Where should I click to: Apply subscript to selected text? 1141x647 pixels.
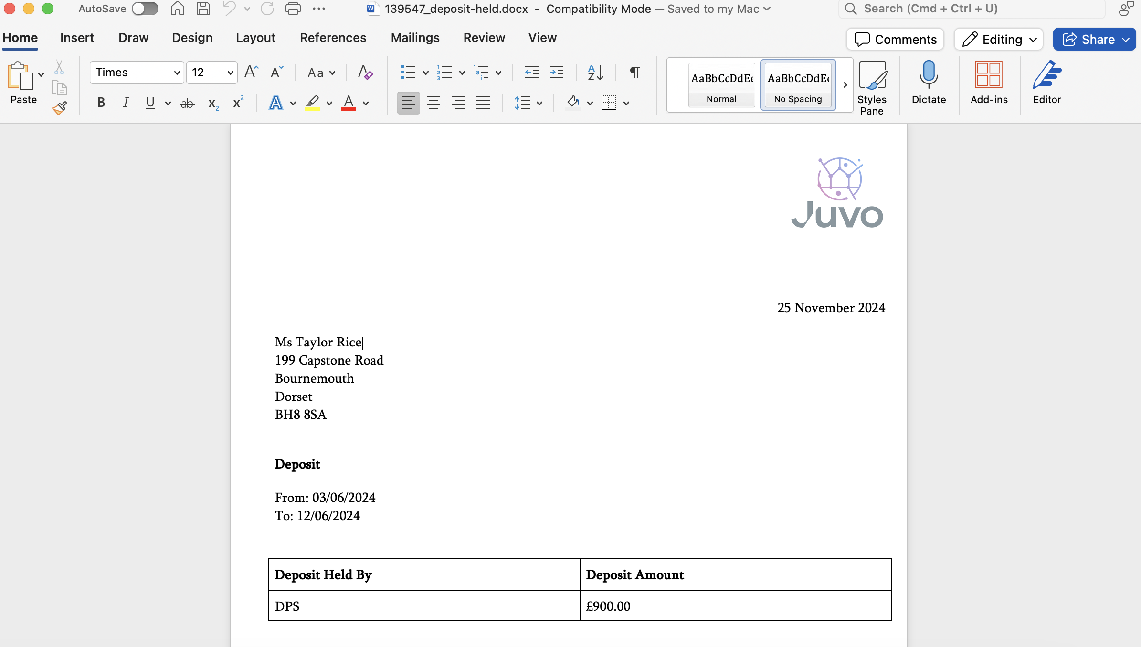pyautogui.click(x=212, y=103)
